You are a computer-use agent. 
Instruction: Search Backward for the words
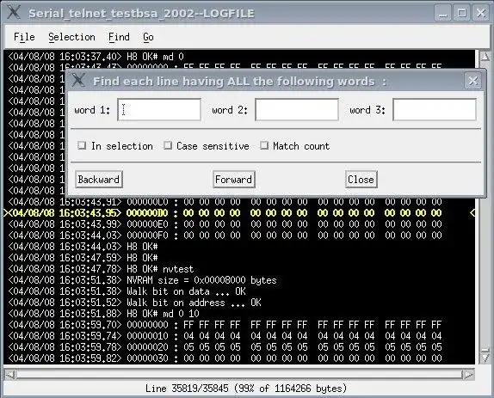coord(99,180)
